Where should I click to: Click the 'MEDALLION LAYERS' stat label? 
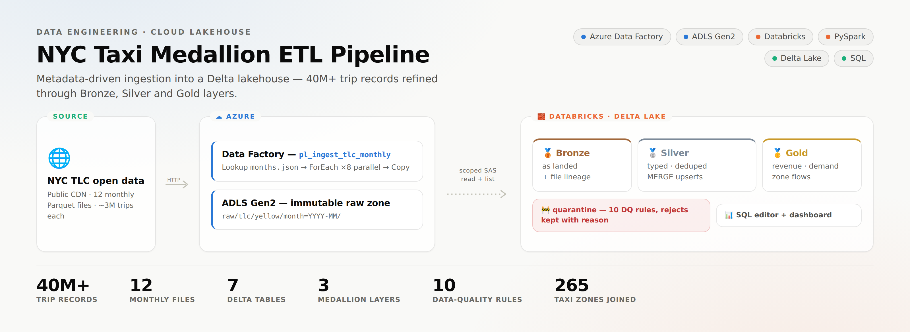pos(359,300)
